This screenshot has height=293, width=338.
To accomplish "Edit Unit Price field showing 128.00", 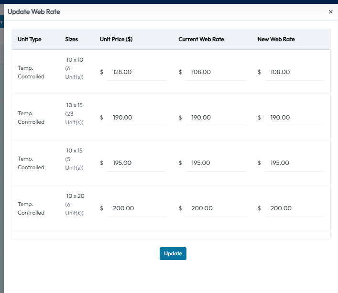I will [x=137, y=72].
